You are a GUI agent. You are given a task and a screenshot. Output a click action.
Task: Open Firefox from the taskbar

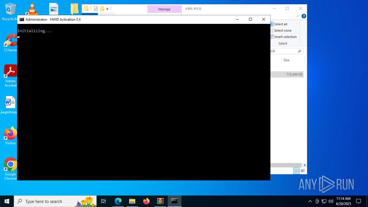click(146, 201)
